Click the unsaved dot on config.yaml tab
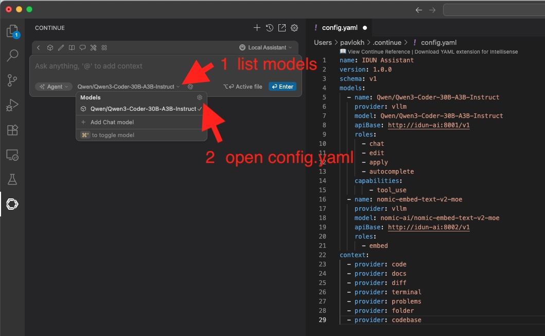Image resolution: width=545 pixels, height=336 pixels. 365,28
